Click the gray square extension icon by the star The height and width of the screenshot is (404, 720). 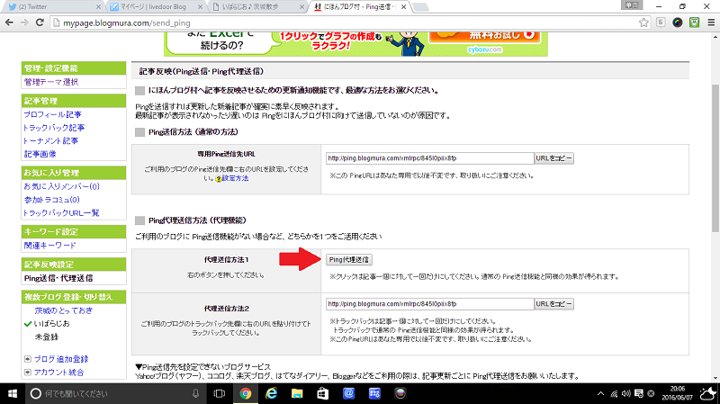click(661, 22)
